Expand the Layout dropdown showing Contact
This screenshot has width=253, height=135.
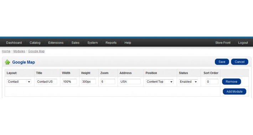(19, 82)
